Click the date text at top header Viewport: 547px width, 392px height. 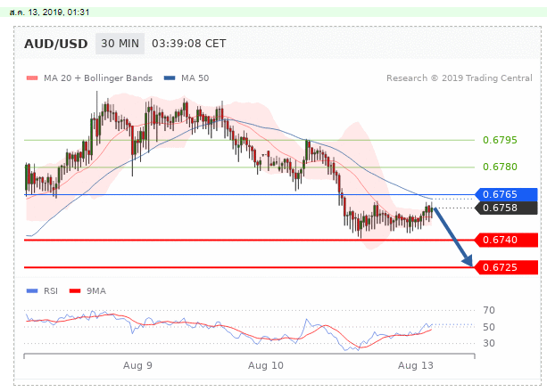[50, 12]
